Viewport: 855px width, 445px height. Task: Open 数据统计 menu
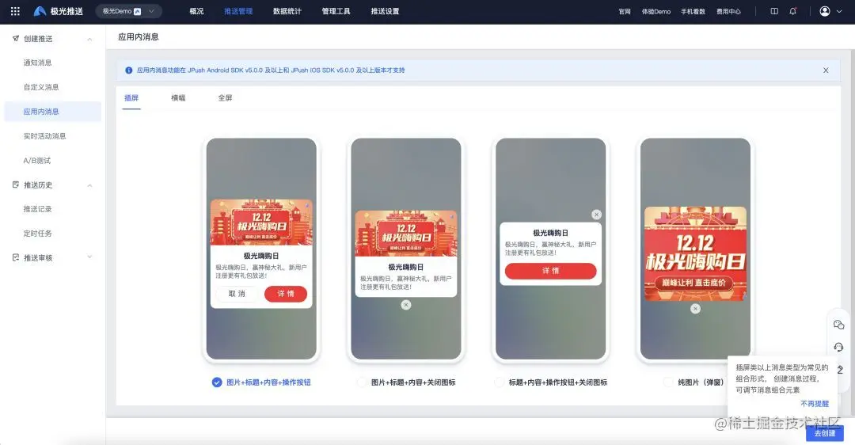(287, 11)
